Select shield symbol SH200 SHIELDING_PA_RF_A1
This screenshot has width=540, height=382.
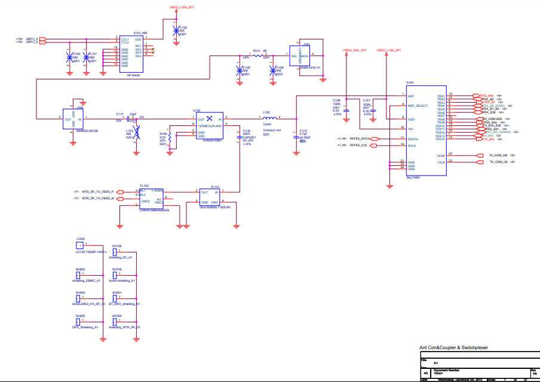(x=78, y=298)
